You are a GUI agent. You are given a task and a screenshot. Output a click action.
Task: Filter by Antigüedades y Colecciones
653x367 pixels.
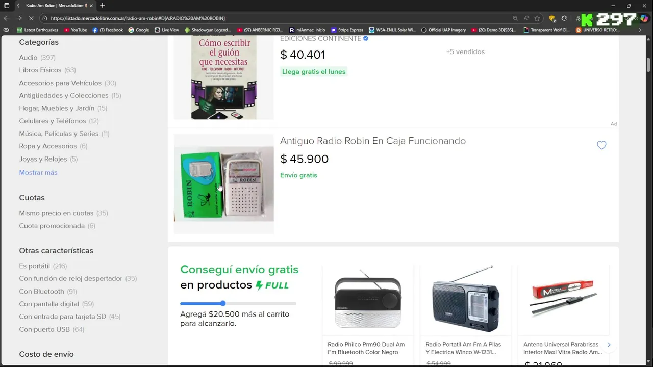[70, 95]
